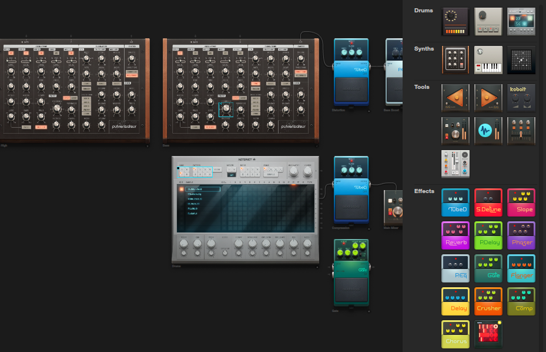Choose the keyboard synth in Synths
This screenshot has width=546, height=352.
[488, 60]
